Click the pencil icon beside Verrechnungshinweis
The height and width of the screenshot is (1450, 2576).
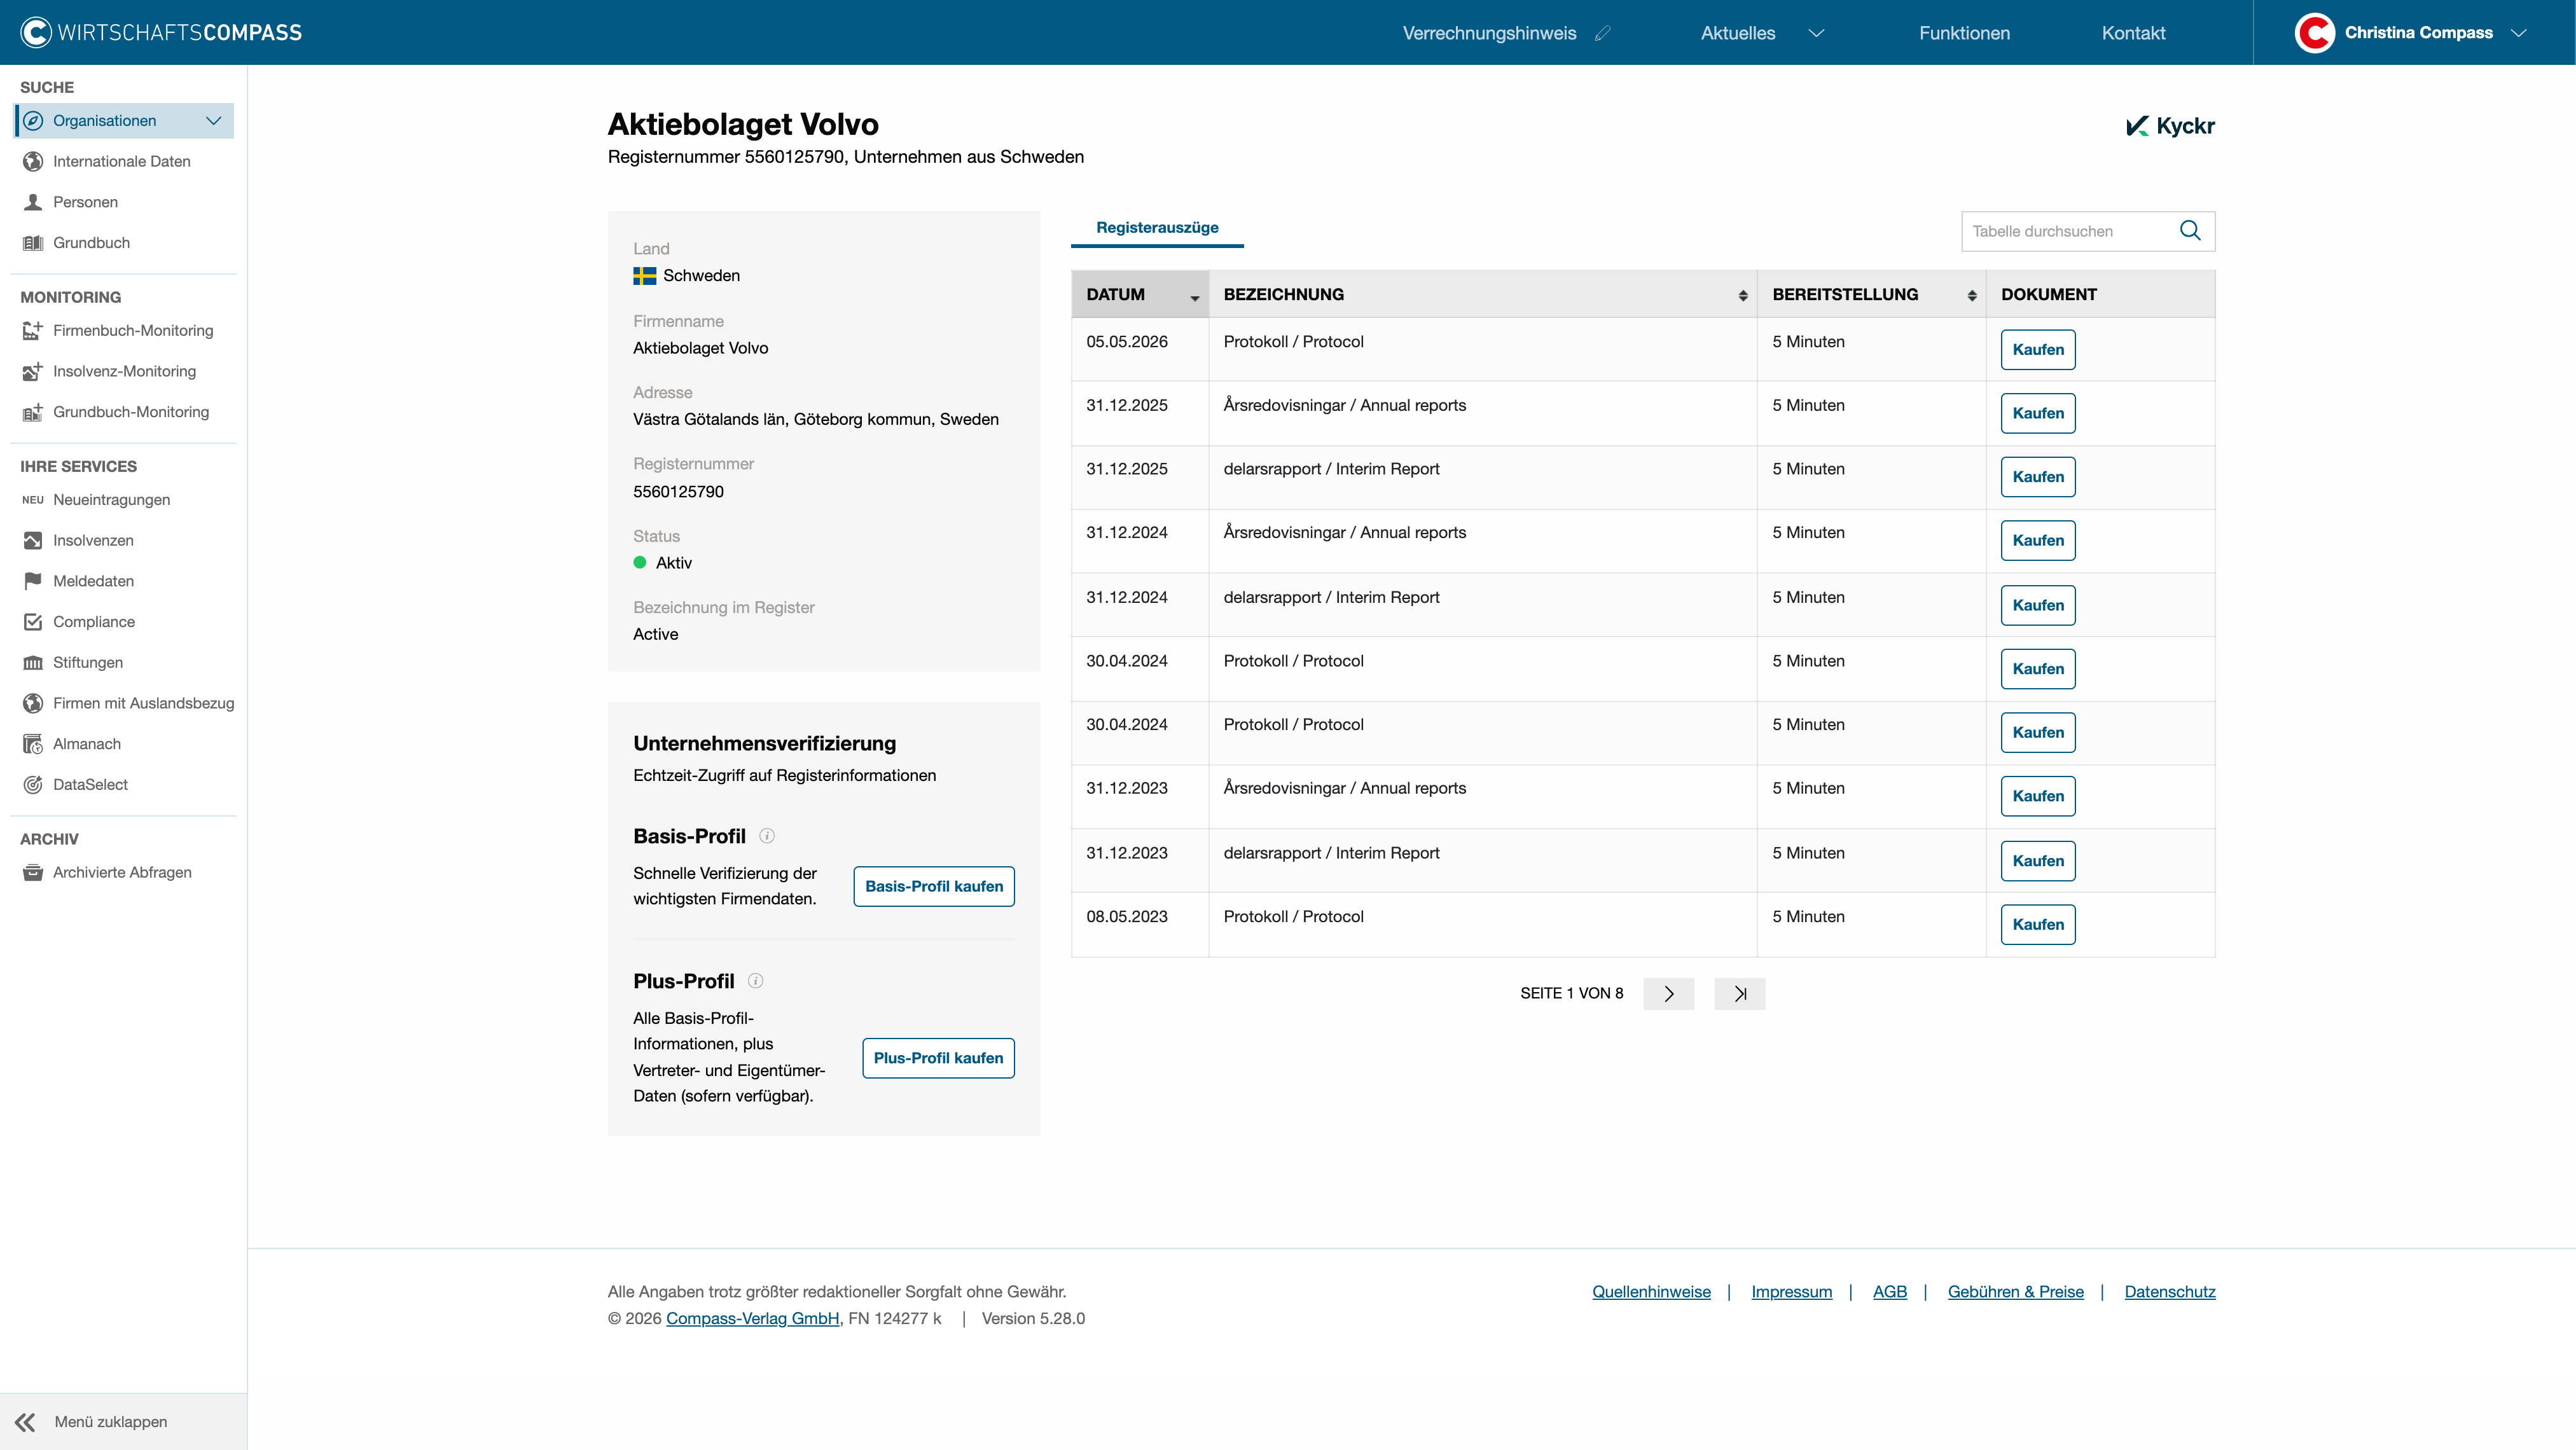click(x=1603, y=33)
